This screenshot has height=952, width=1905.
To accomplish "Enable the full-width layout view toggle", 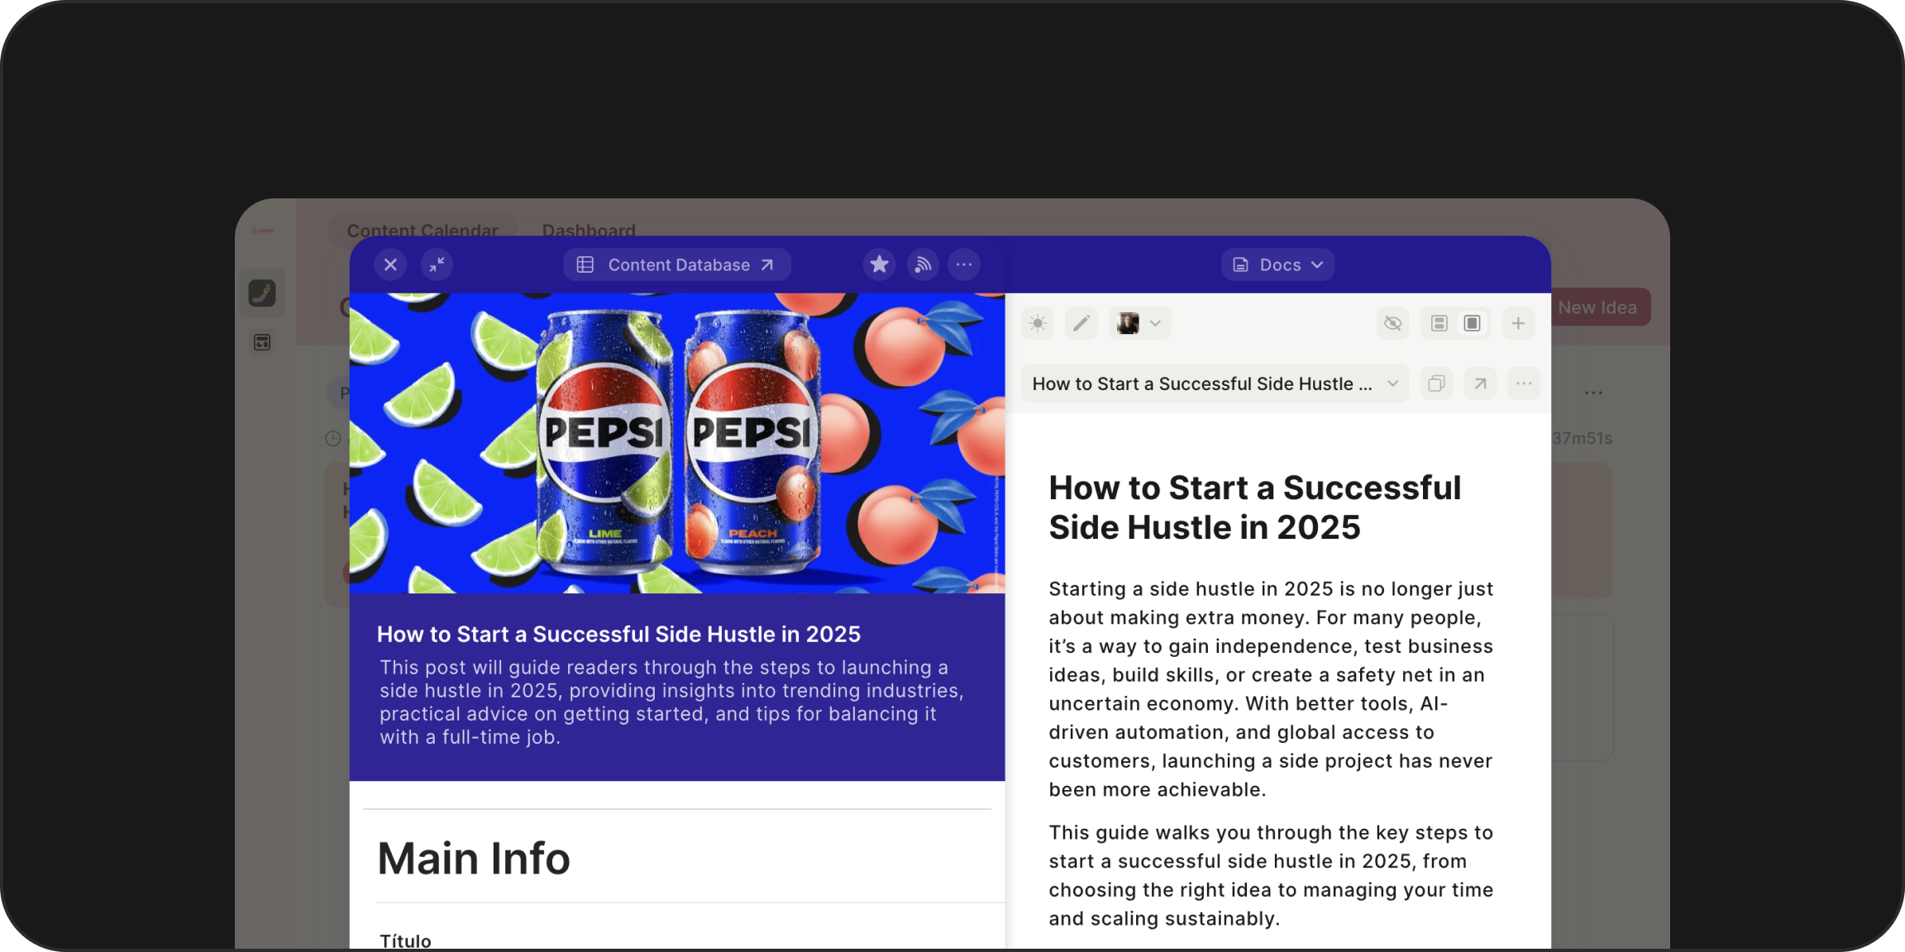I will tap(1472, 323).
